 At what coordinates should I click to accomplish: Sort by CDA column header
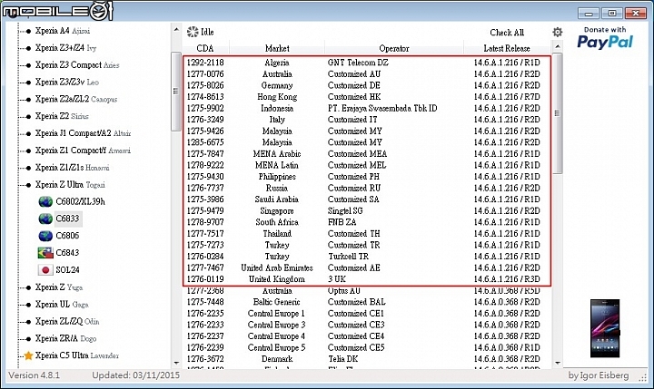click(x=205, y=48)
